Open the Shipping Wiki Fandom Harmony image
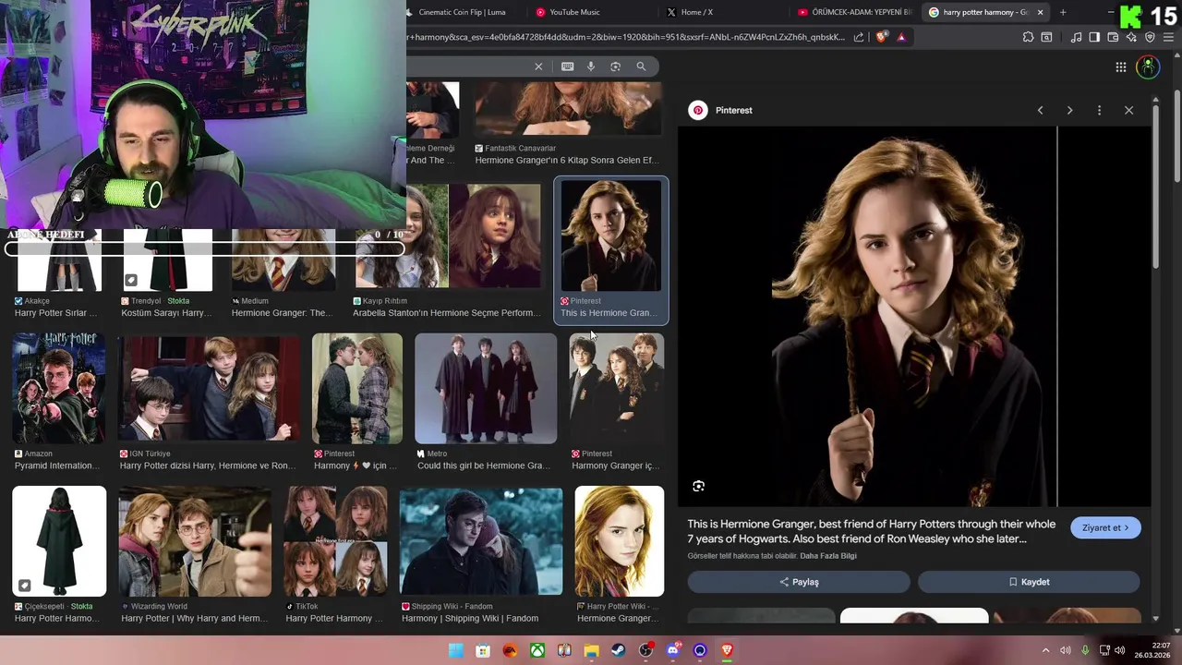Viewport: 1182px width, 665px height. pos(481,541)
